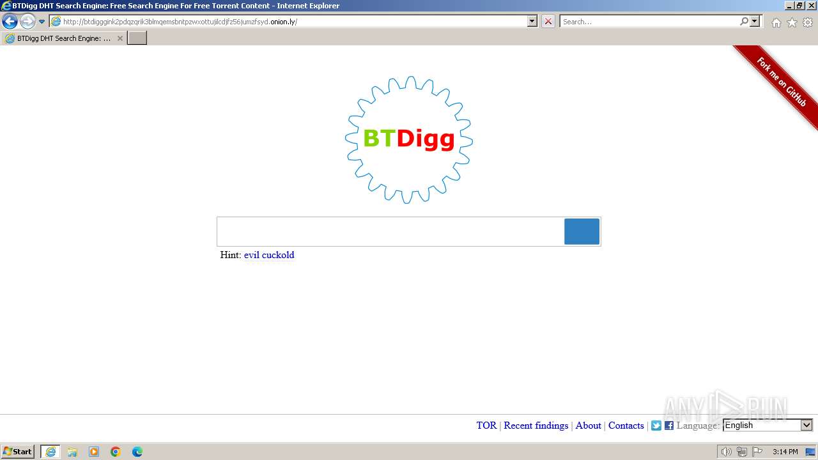818x460 pixels.
Task: Open the Recent findings link
Action: click(536, 425)
